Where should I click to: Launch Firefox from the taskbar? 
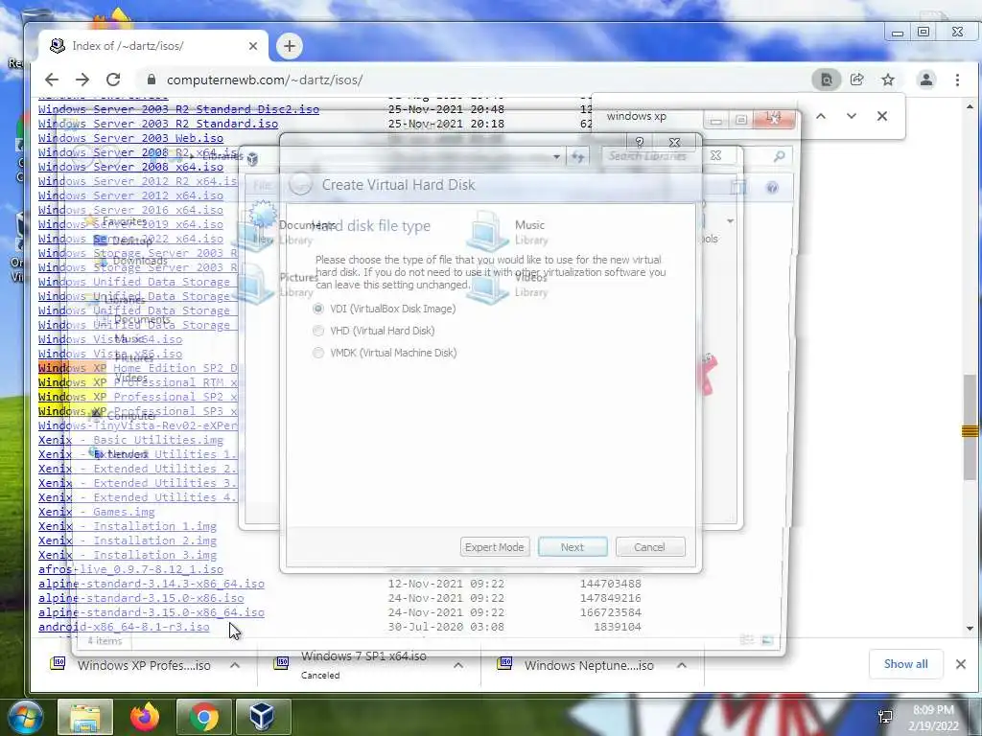click(x=145, y=717)
